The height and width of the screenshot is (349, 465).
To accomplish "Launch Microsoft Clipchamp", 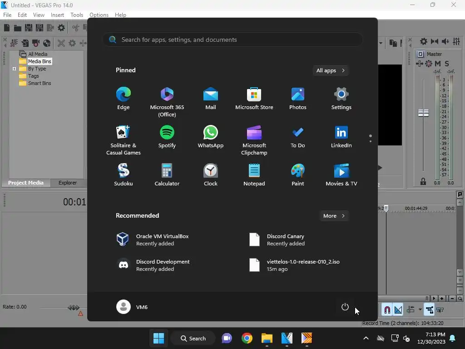I will point(254,140).
